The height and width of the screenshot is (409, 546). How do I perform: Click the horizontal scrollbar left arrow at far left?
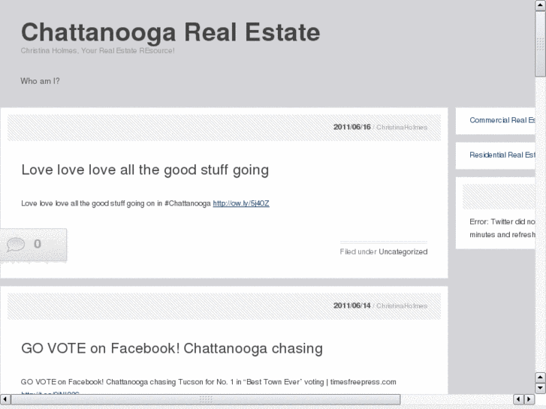pyautogui.click(x=5, y=399)
